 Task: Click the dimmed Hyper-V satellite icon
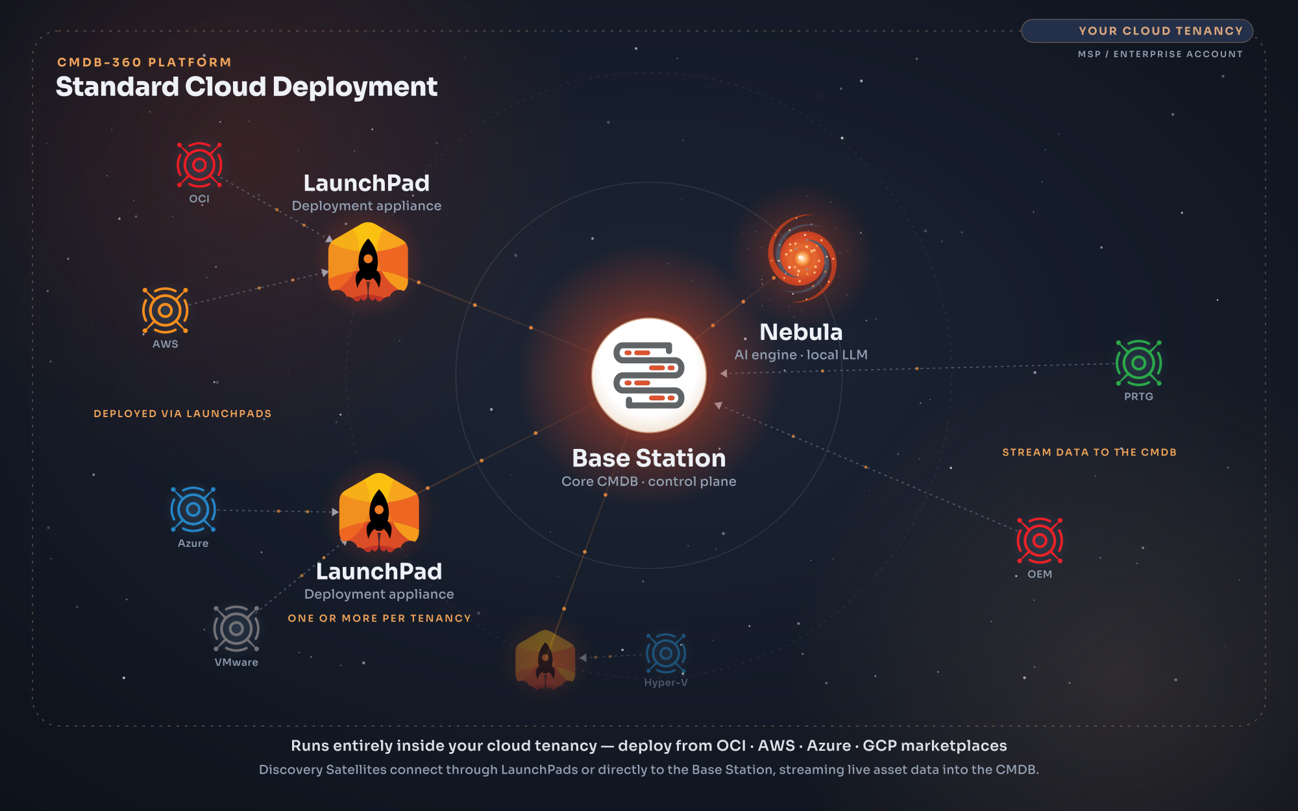click(x=666, y=653)
